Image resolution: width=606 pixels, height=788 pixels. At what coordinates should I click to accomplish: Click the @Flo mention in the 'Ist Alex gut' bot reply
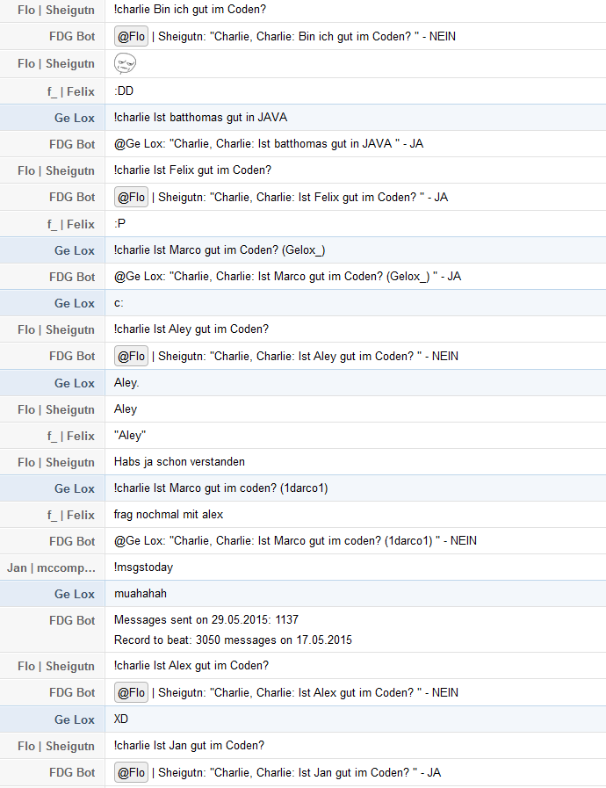pos(131,692)
